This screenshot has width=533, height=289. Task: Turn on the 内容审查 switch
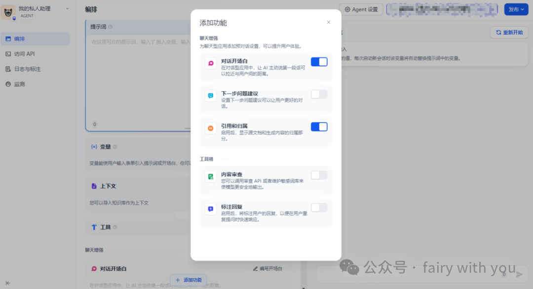pyautogui.click(x=319, y=175)
